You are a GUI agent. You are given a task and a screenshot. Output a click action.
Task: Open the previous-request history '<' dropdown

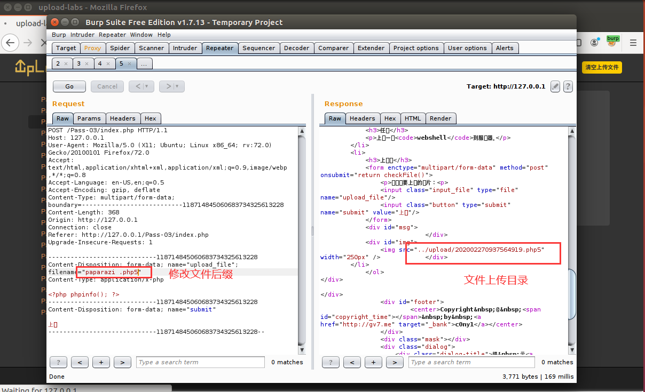point(141,86)
